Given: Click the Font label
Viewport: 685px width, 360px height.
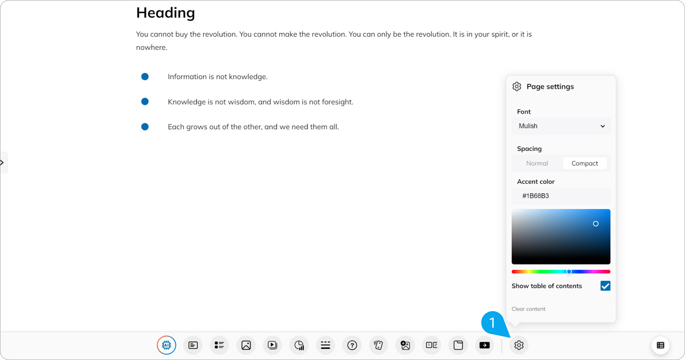Looking at the screenshot, I should click(524, 112).
